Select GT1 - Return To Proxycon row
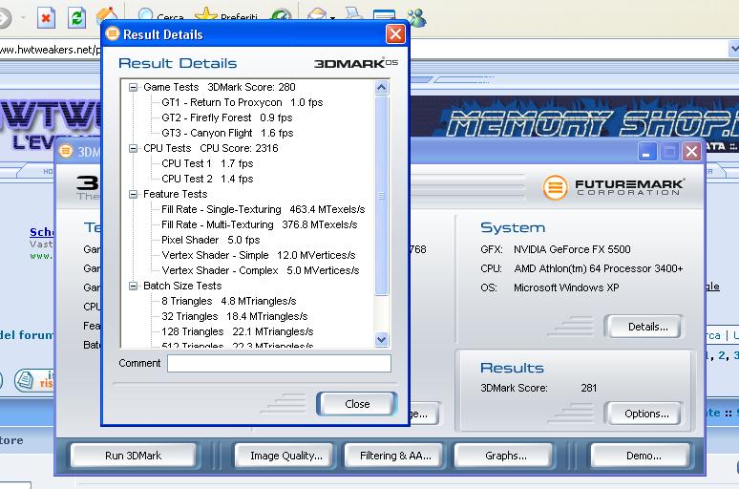739x489 pixels. tap(243, 102)
